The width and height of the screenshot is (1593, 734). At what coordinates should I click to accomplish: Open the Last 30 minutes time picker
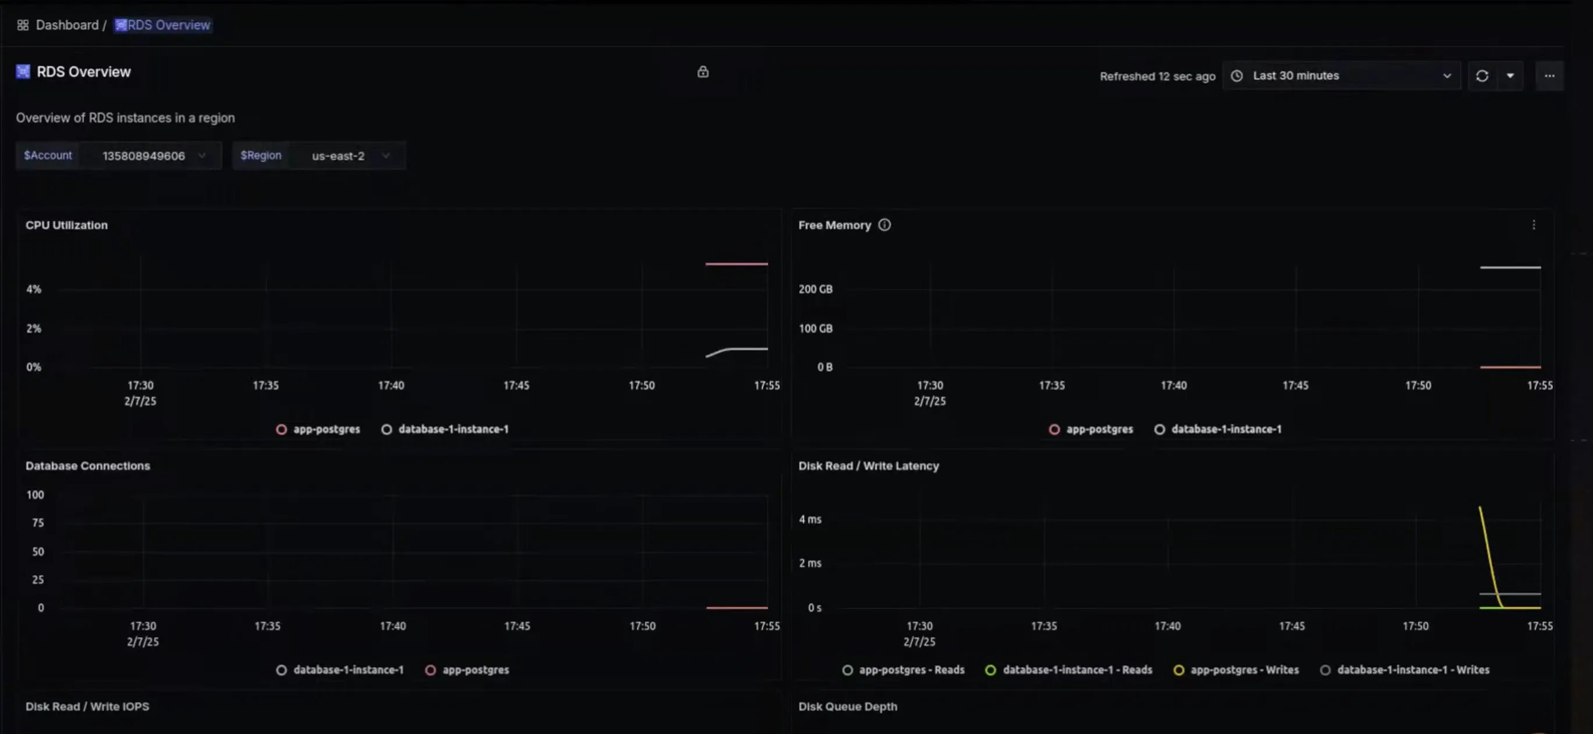click(x=1341, y=76)
